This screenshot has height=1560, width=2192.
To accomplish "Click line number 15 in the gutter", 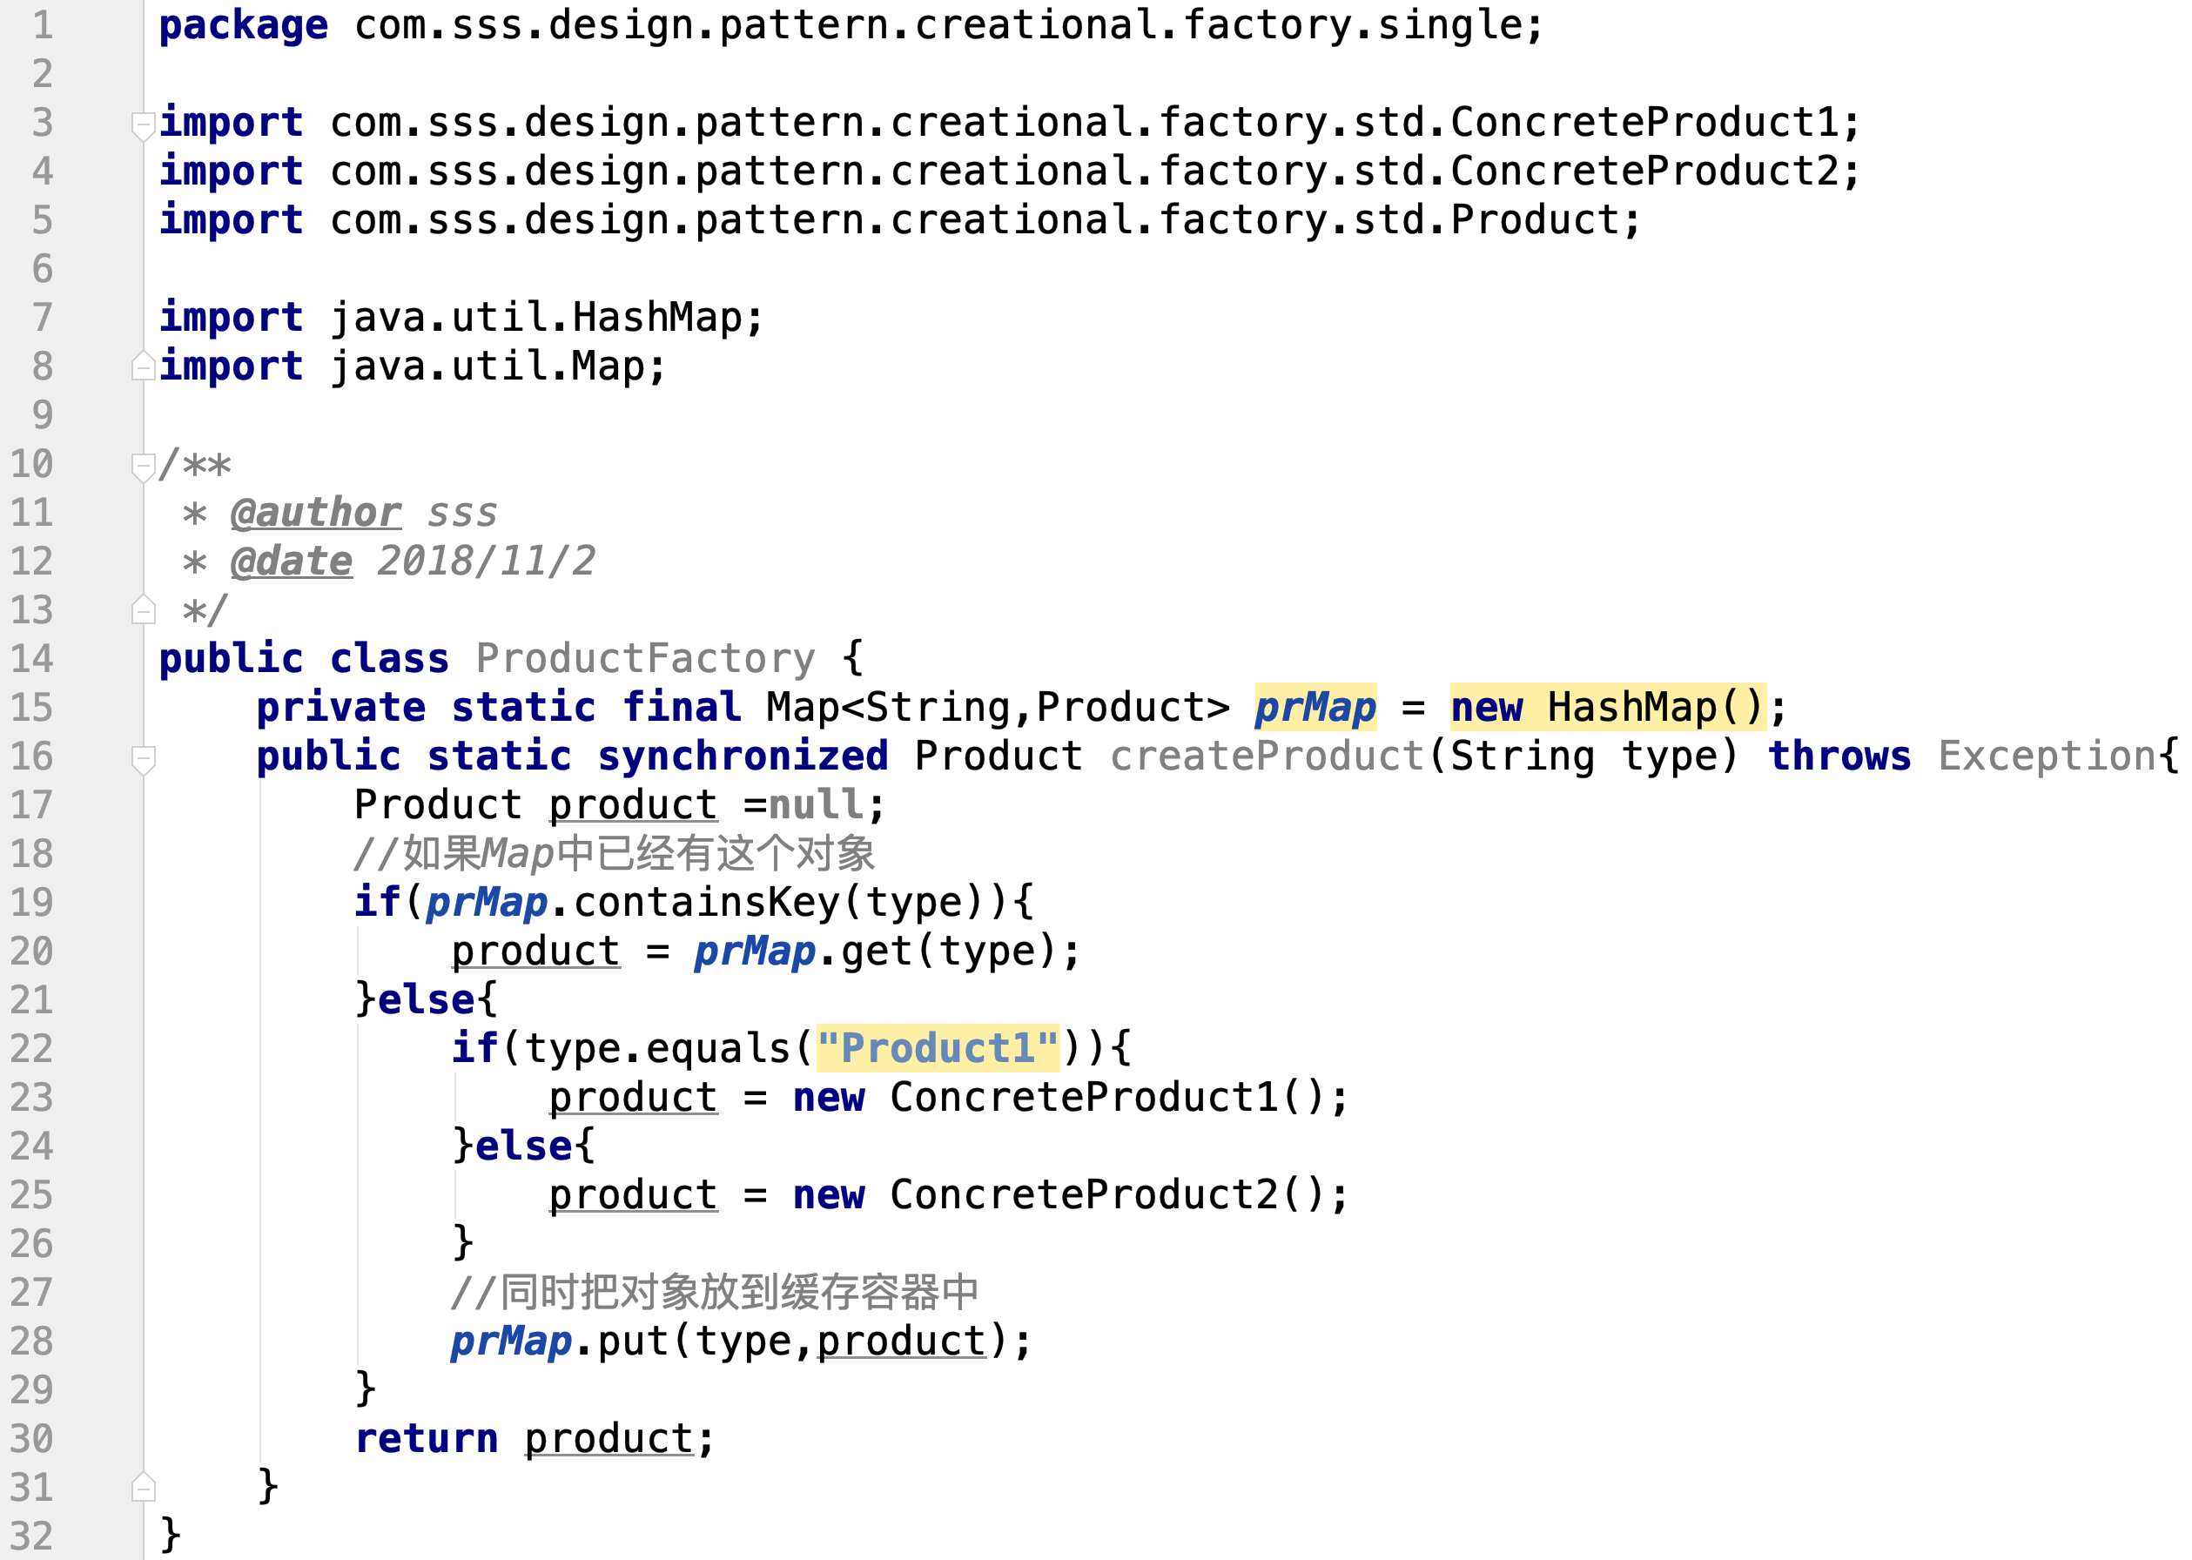I will (31, 708).
